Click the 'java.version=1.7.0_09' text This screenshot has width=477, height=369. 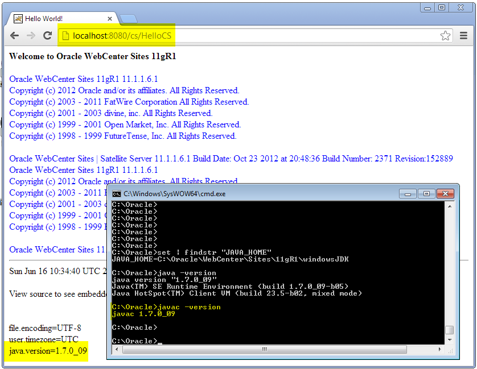pos(48,351)
